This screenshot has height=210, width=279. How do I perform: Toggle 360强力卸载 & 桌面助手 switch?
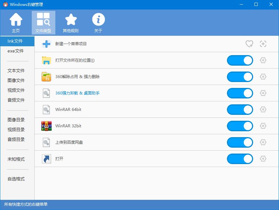[x=240, y=93]
